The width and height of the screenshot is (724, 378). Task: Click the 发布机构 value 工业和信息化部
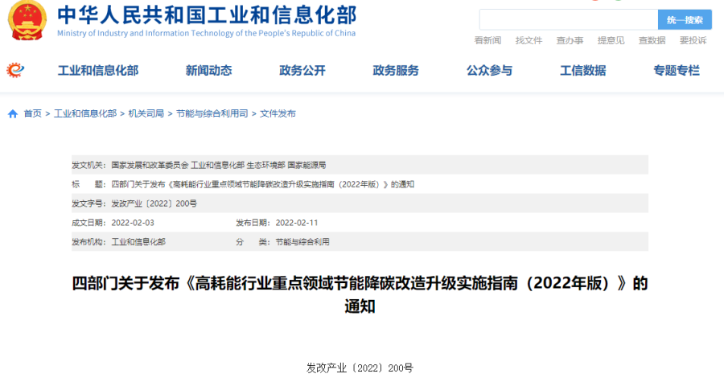[138, 242]
